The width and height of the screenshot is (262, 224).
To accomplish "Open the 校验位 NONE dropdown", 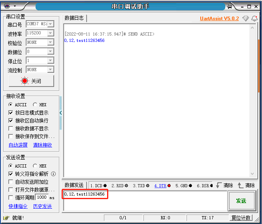I will pyautogui.click(x=51, y=42).
